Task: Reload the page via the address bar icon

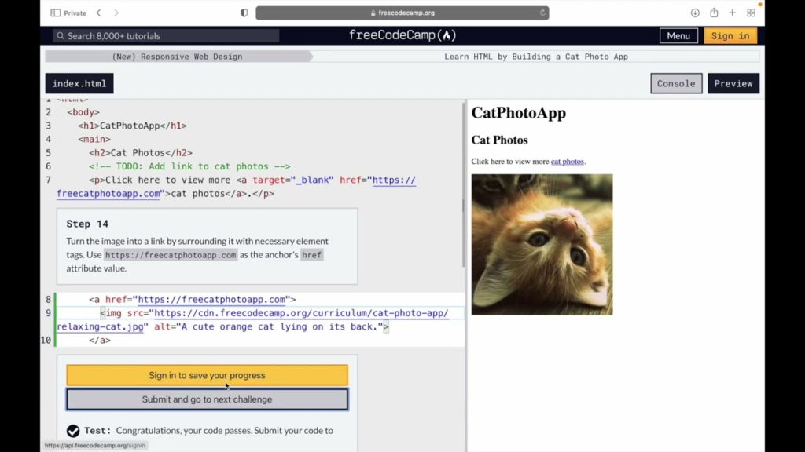Action: (542, 12)
